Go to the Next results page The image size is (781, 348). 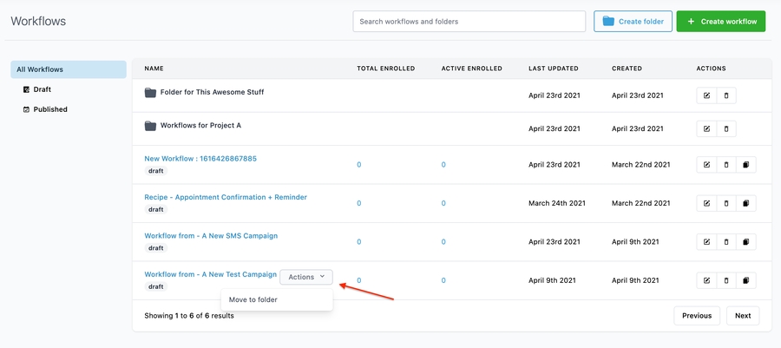743,316
